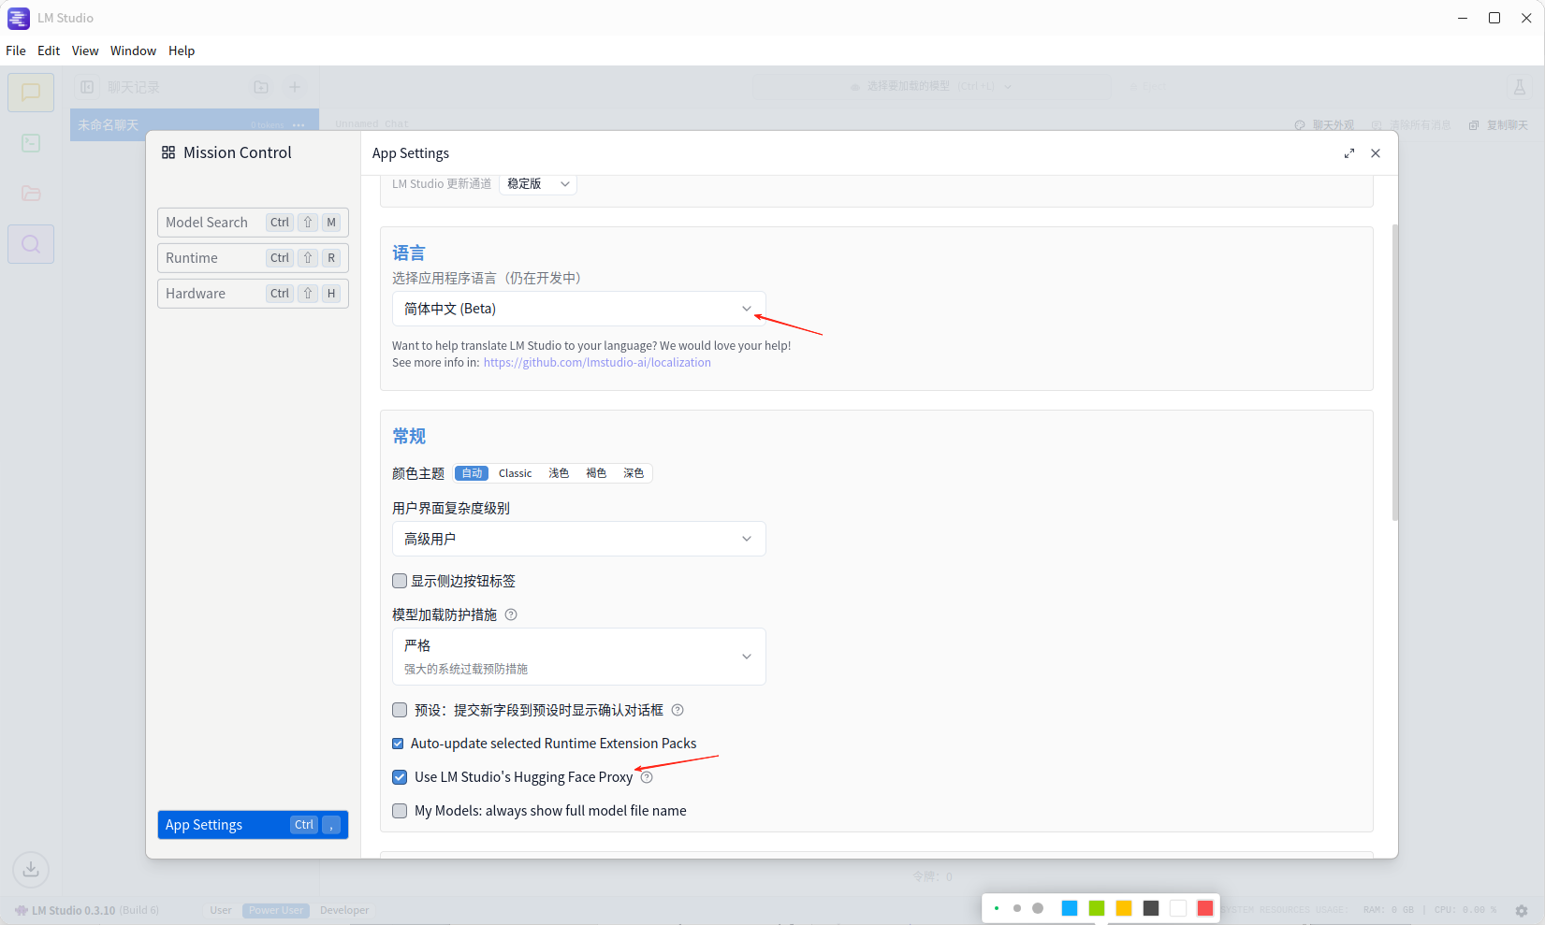Switch status bar mode to Developer
Screen dimensions: 1545x925
point(344,910)
